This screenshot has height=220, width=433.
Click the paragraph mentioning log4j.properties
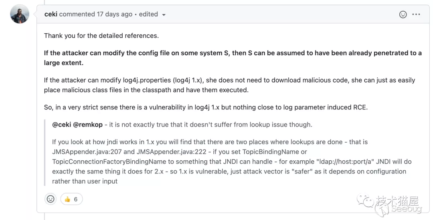click(x=229, y=85)
